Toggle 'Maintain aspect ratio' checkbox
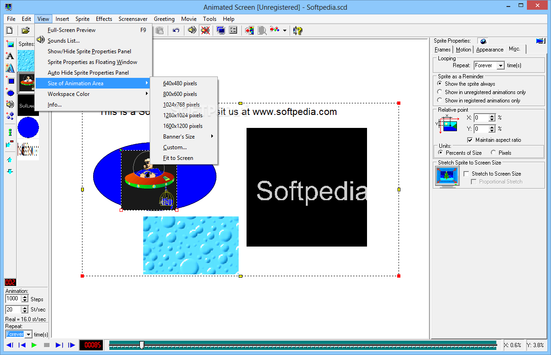This screenshot has height=355, width=551. tap(494, 140)
